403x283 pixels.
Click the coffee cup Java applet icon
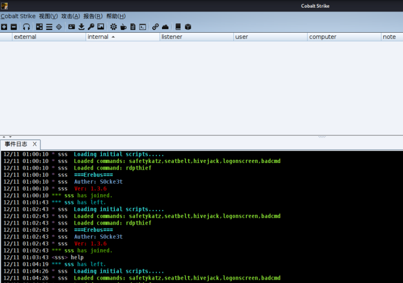123,27
